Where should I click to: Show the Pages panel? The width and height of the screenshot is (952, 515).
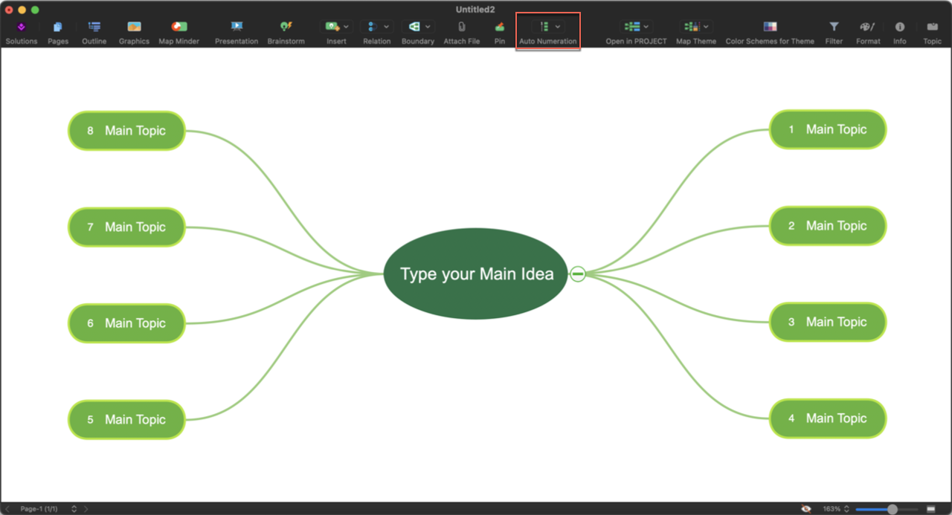58,32
